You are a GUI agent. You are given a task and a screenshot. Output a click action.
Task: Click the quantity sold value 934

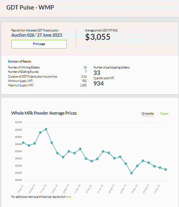pos(99,84)
